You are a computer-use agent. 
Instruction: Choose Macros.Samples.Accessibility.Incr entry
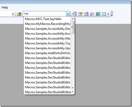(x=47, y=34)
